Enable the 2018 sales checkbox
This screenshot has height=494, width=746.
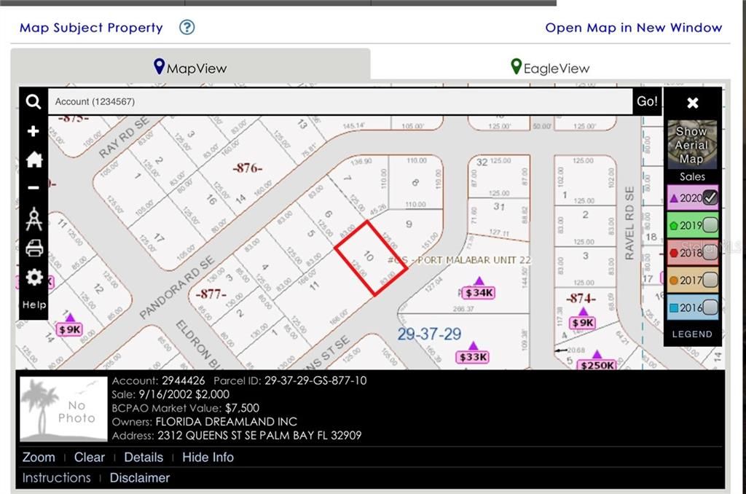710,253
